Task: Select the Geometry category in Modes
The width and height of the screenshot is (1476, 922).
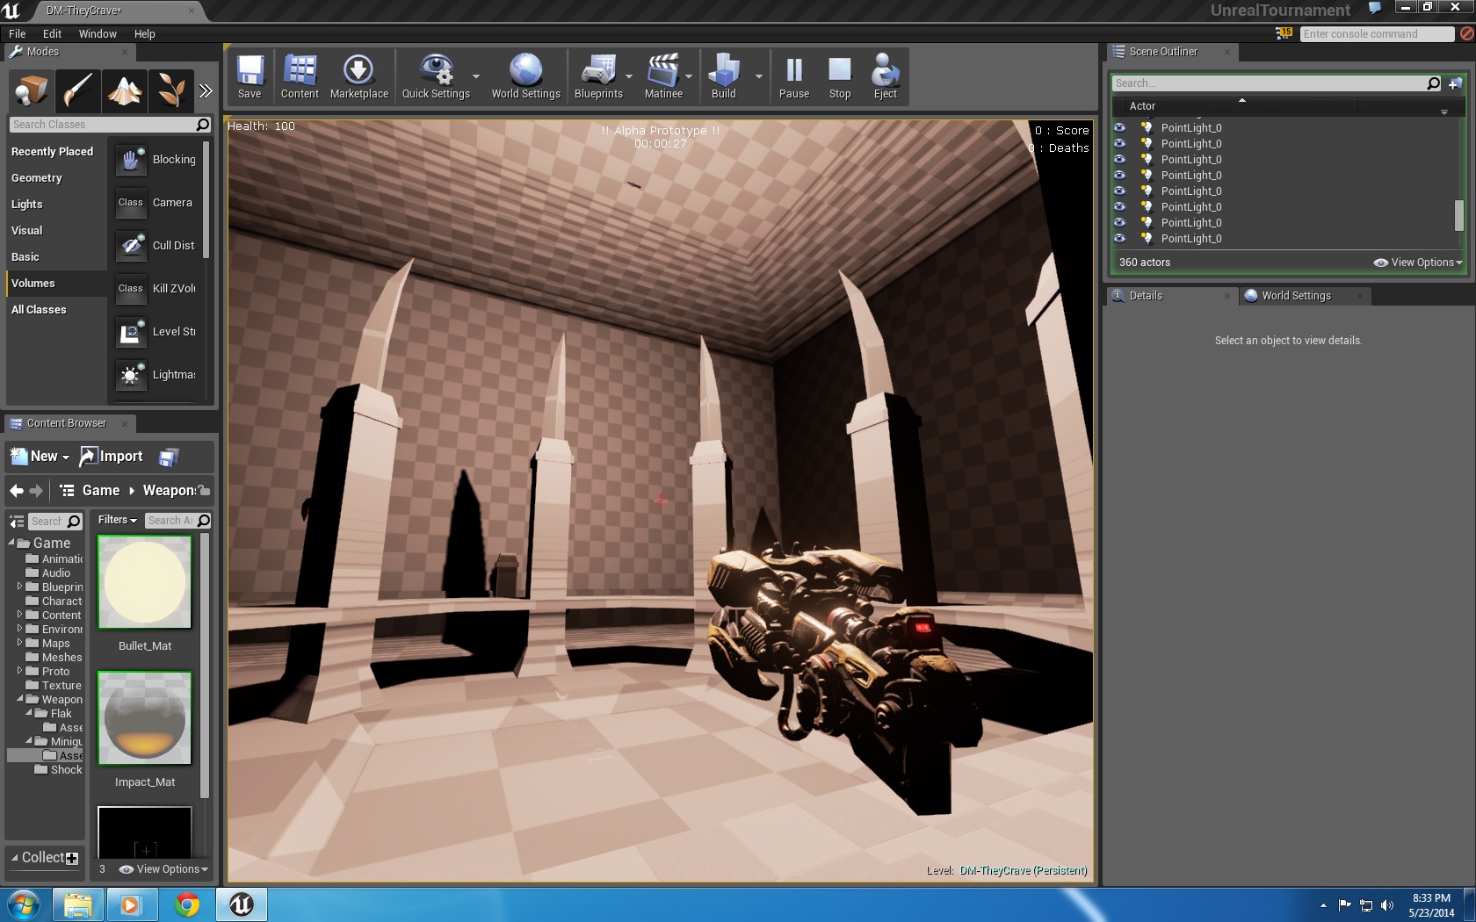Action: pyautogui.click(x=37, y=178)
